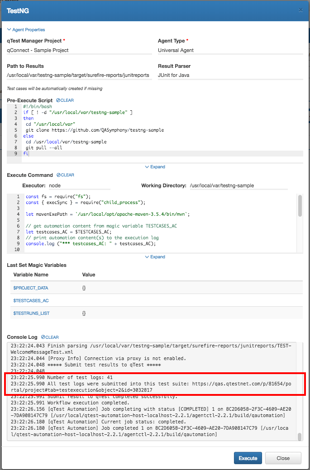Viewport: 310px width, 470px height.
Task: Click the Execute button
Action: [248, 458]
